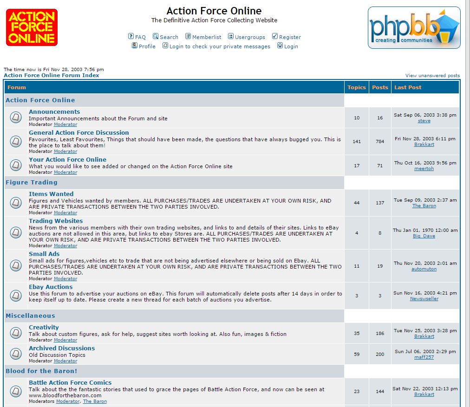Click the folder icon beside Ebay Auctions
The image size is (470, 407).
(16, 296)
